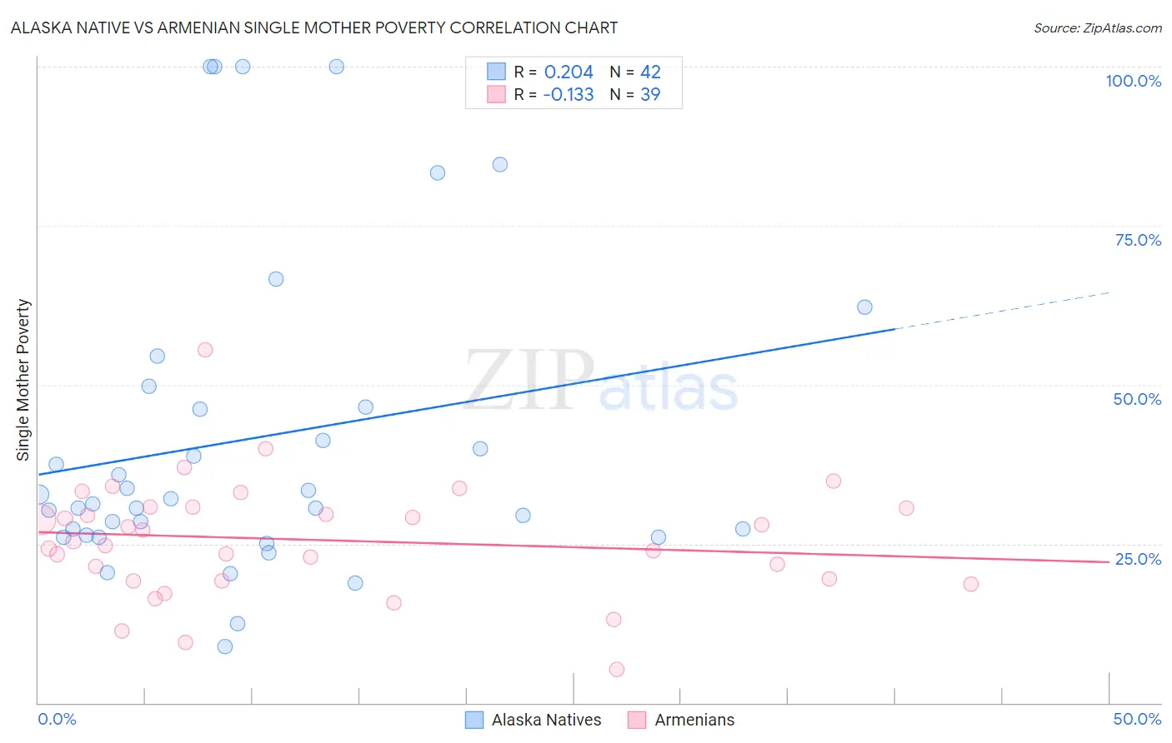Click the 100.0% y-axis label
The width and height of the screenshot is (1172, 743).
(x=1133, y=81)
